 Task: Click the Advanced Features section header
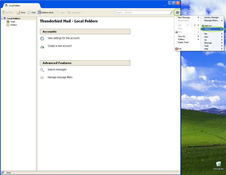click(85, 63)
